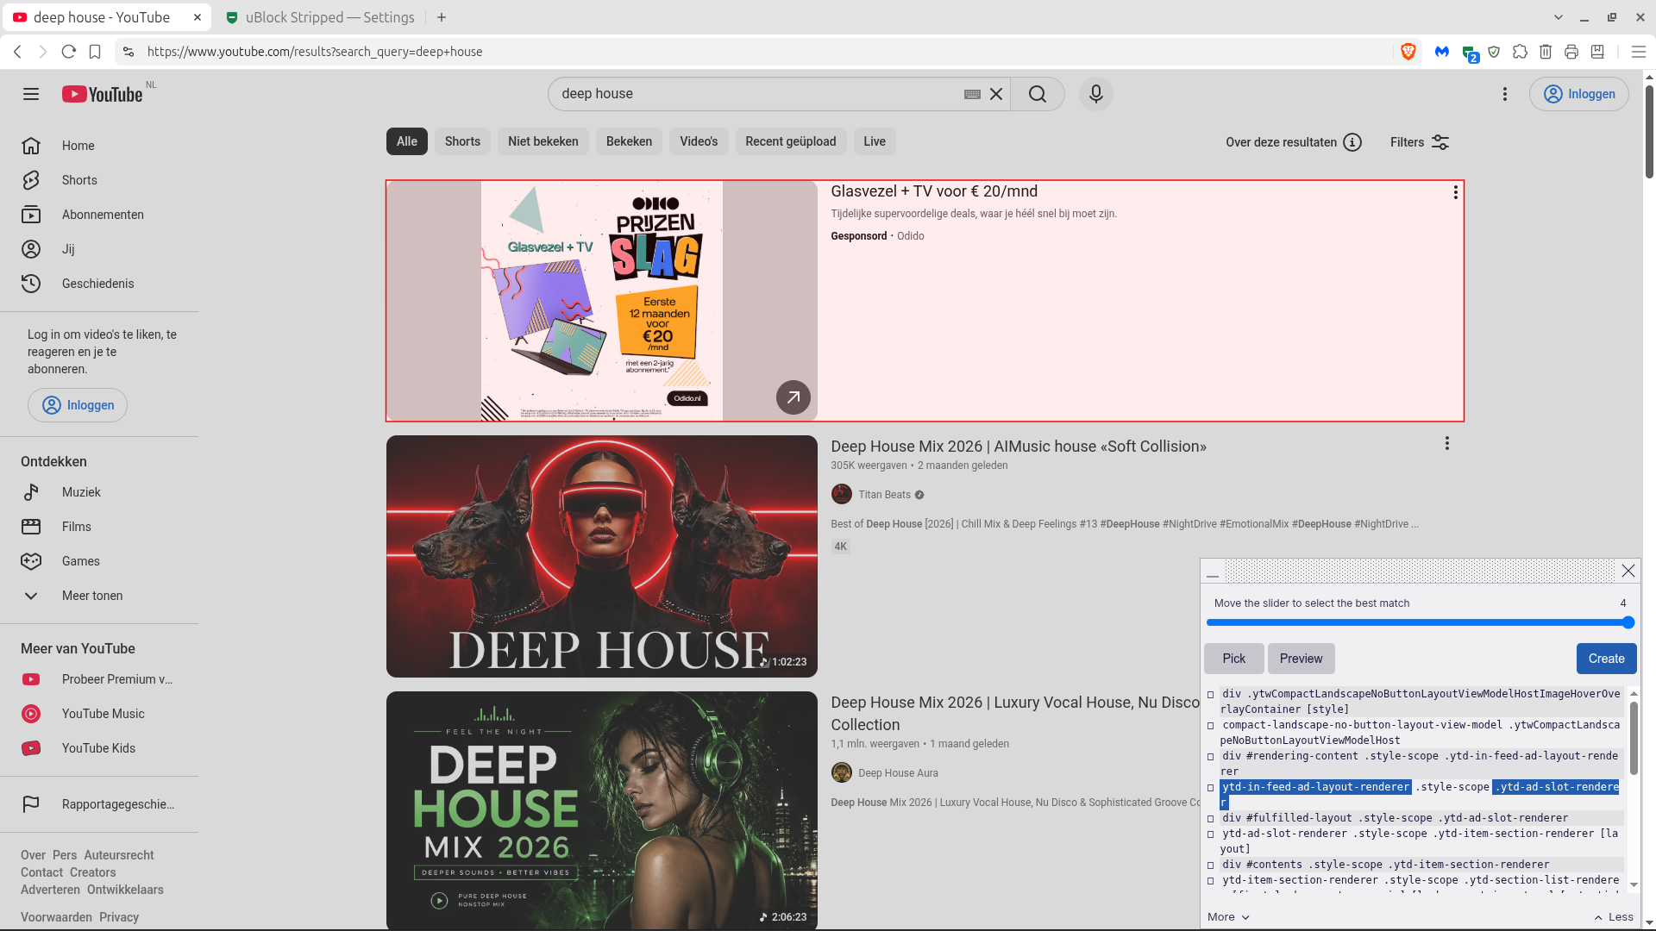Screen dimensions: 1656x931
Task: Reload the YouTube page
Action: pos(69,52)
